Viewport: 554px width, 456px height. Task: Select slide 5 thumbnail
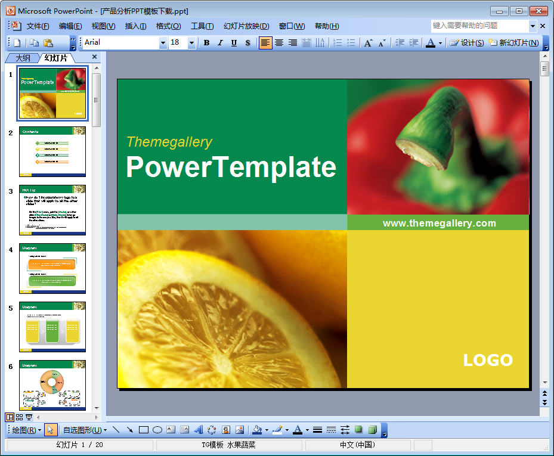52,327
